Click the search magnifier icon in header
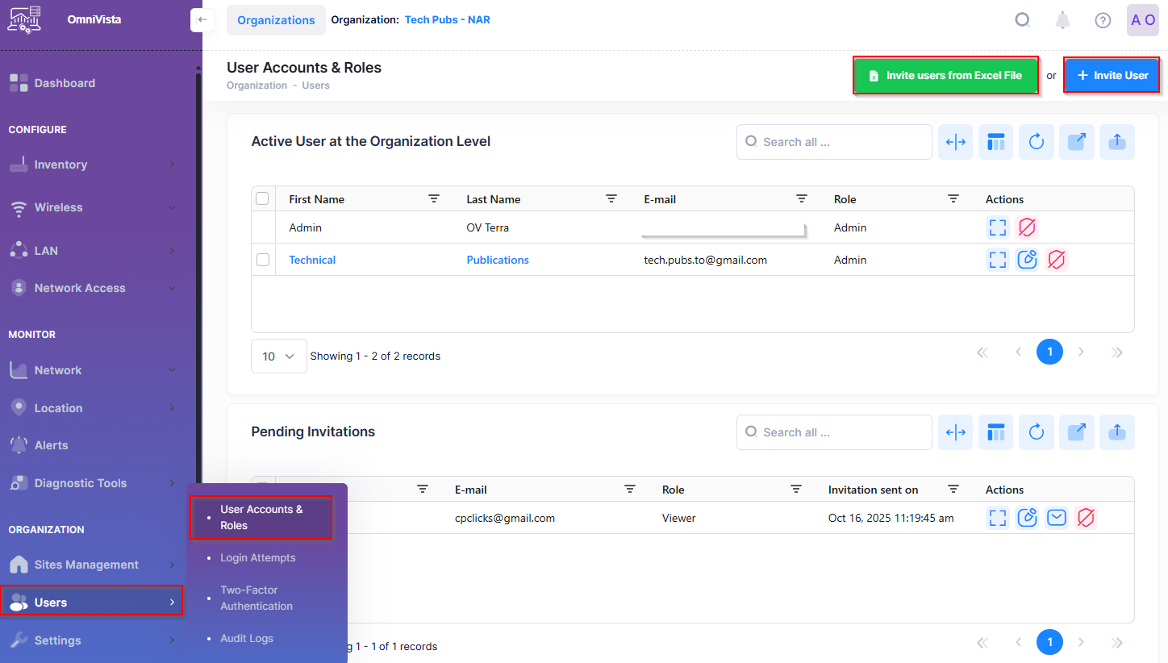Viewport: 1168px width, 663px height. pyautogui.click(x=1022, y=20)
